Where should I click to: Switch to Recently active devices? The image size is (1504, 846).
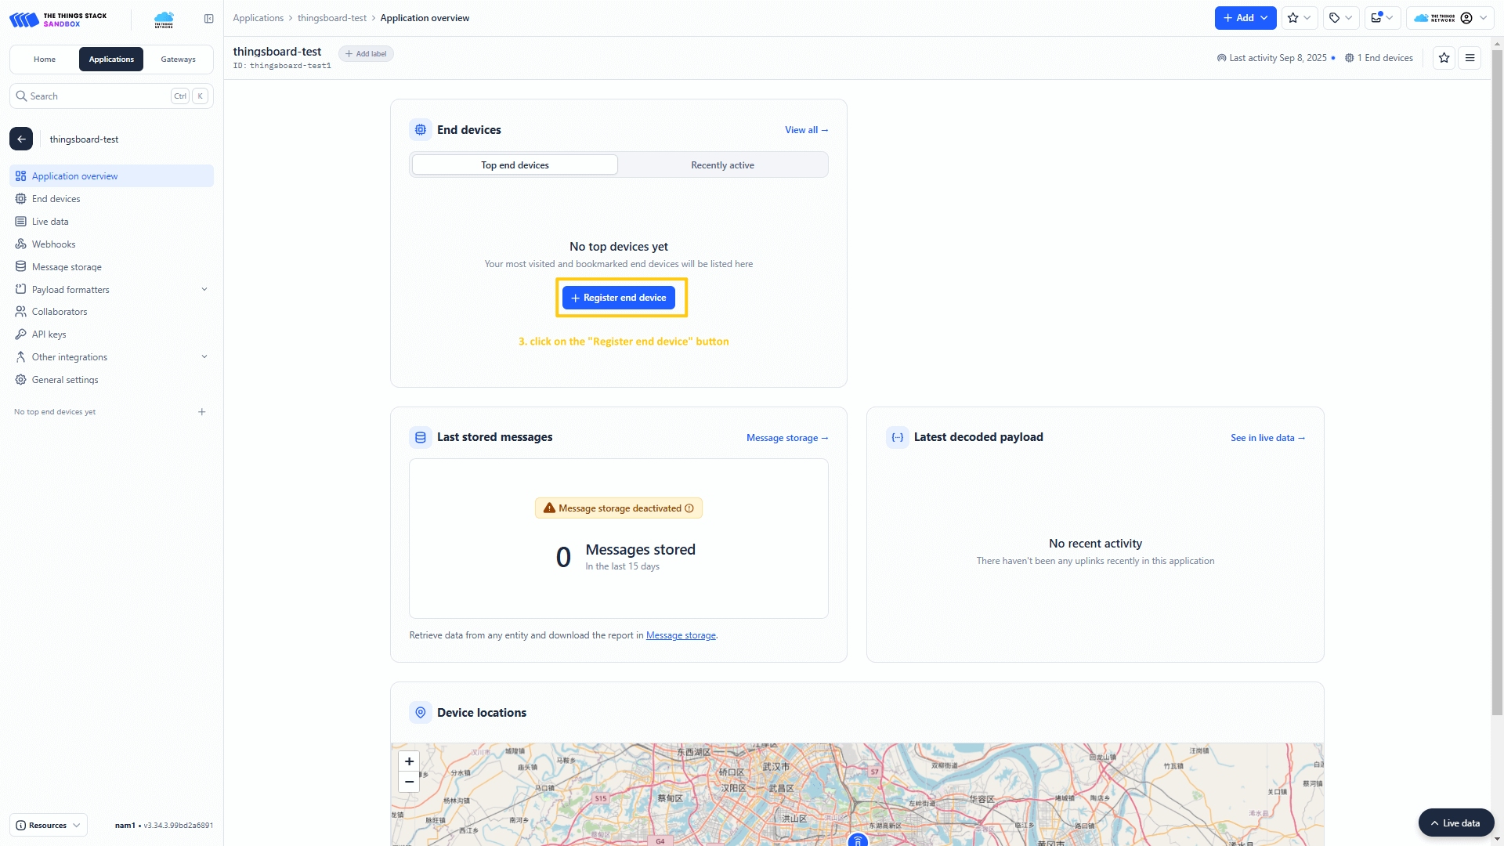(722, 165)
